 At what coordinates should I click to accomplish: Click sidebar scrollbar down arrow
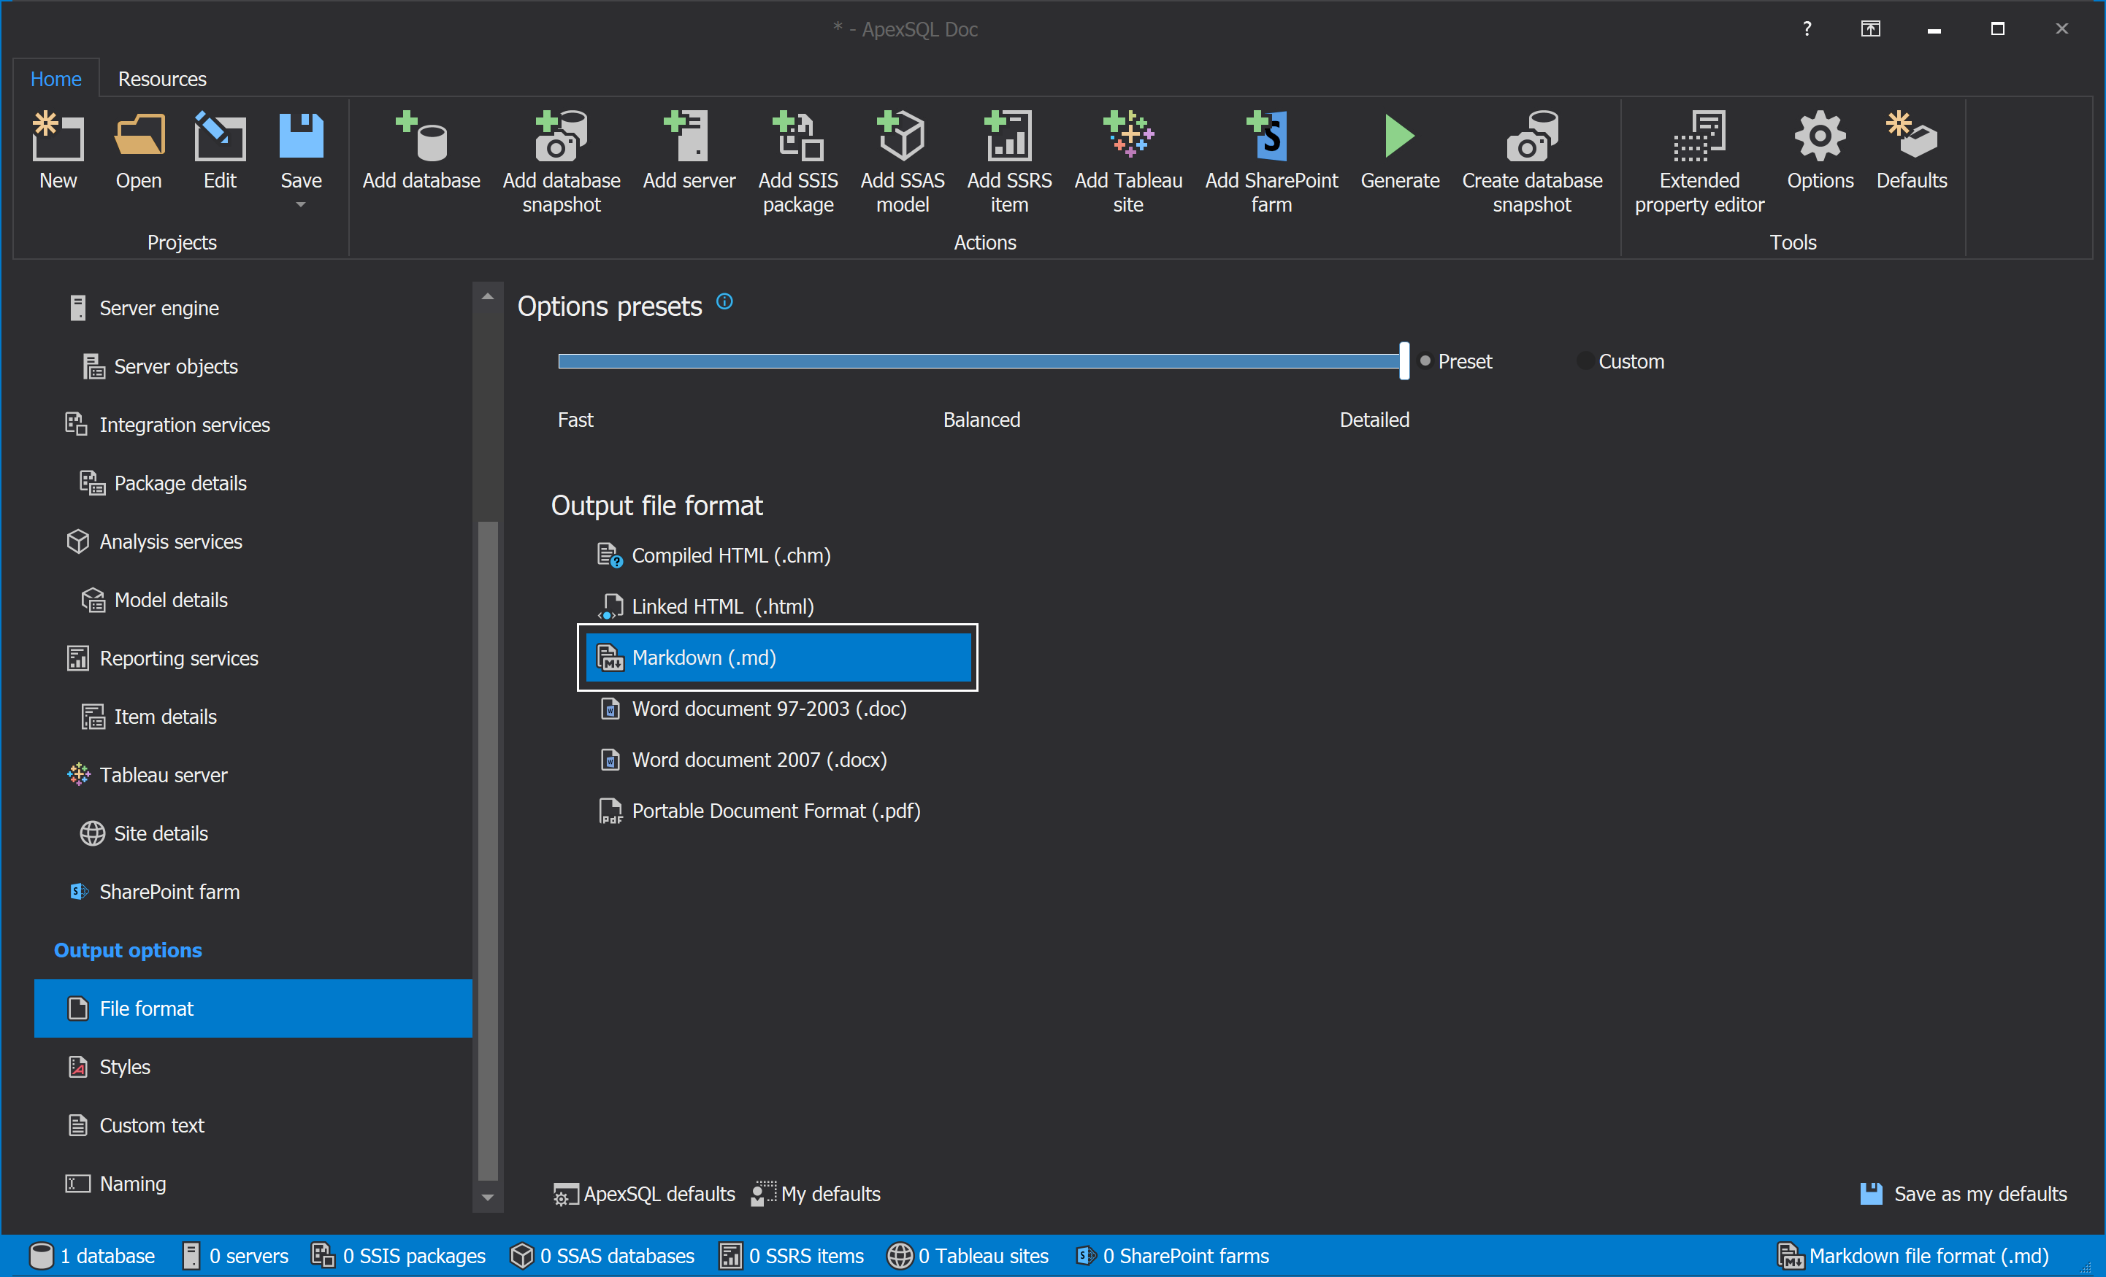(x=487, y=1197)
